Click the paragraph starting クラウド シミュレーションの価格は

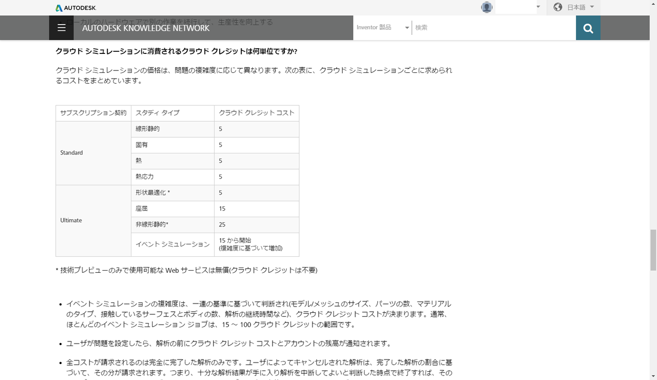point(254,75)
